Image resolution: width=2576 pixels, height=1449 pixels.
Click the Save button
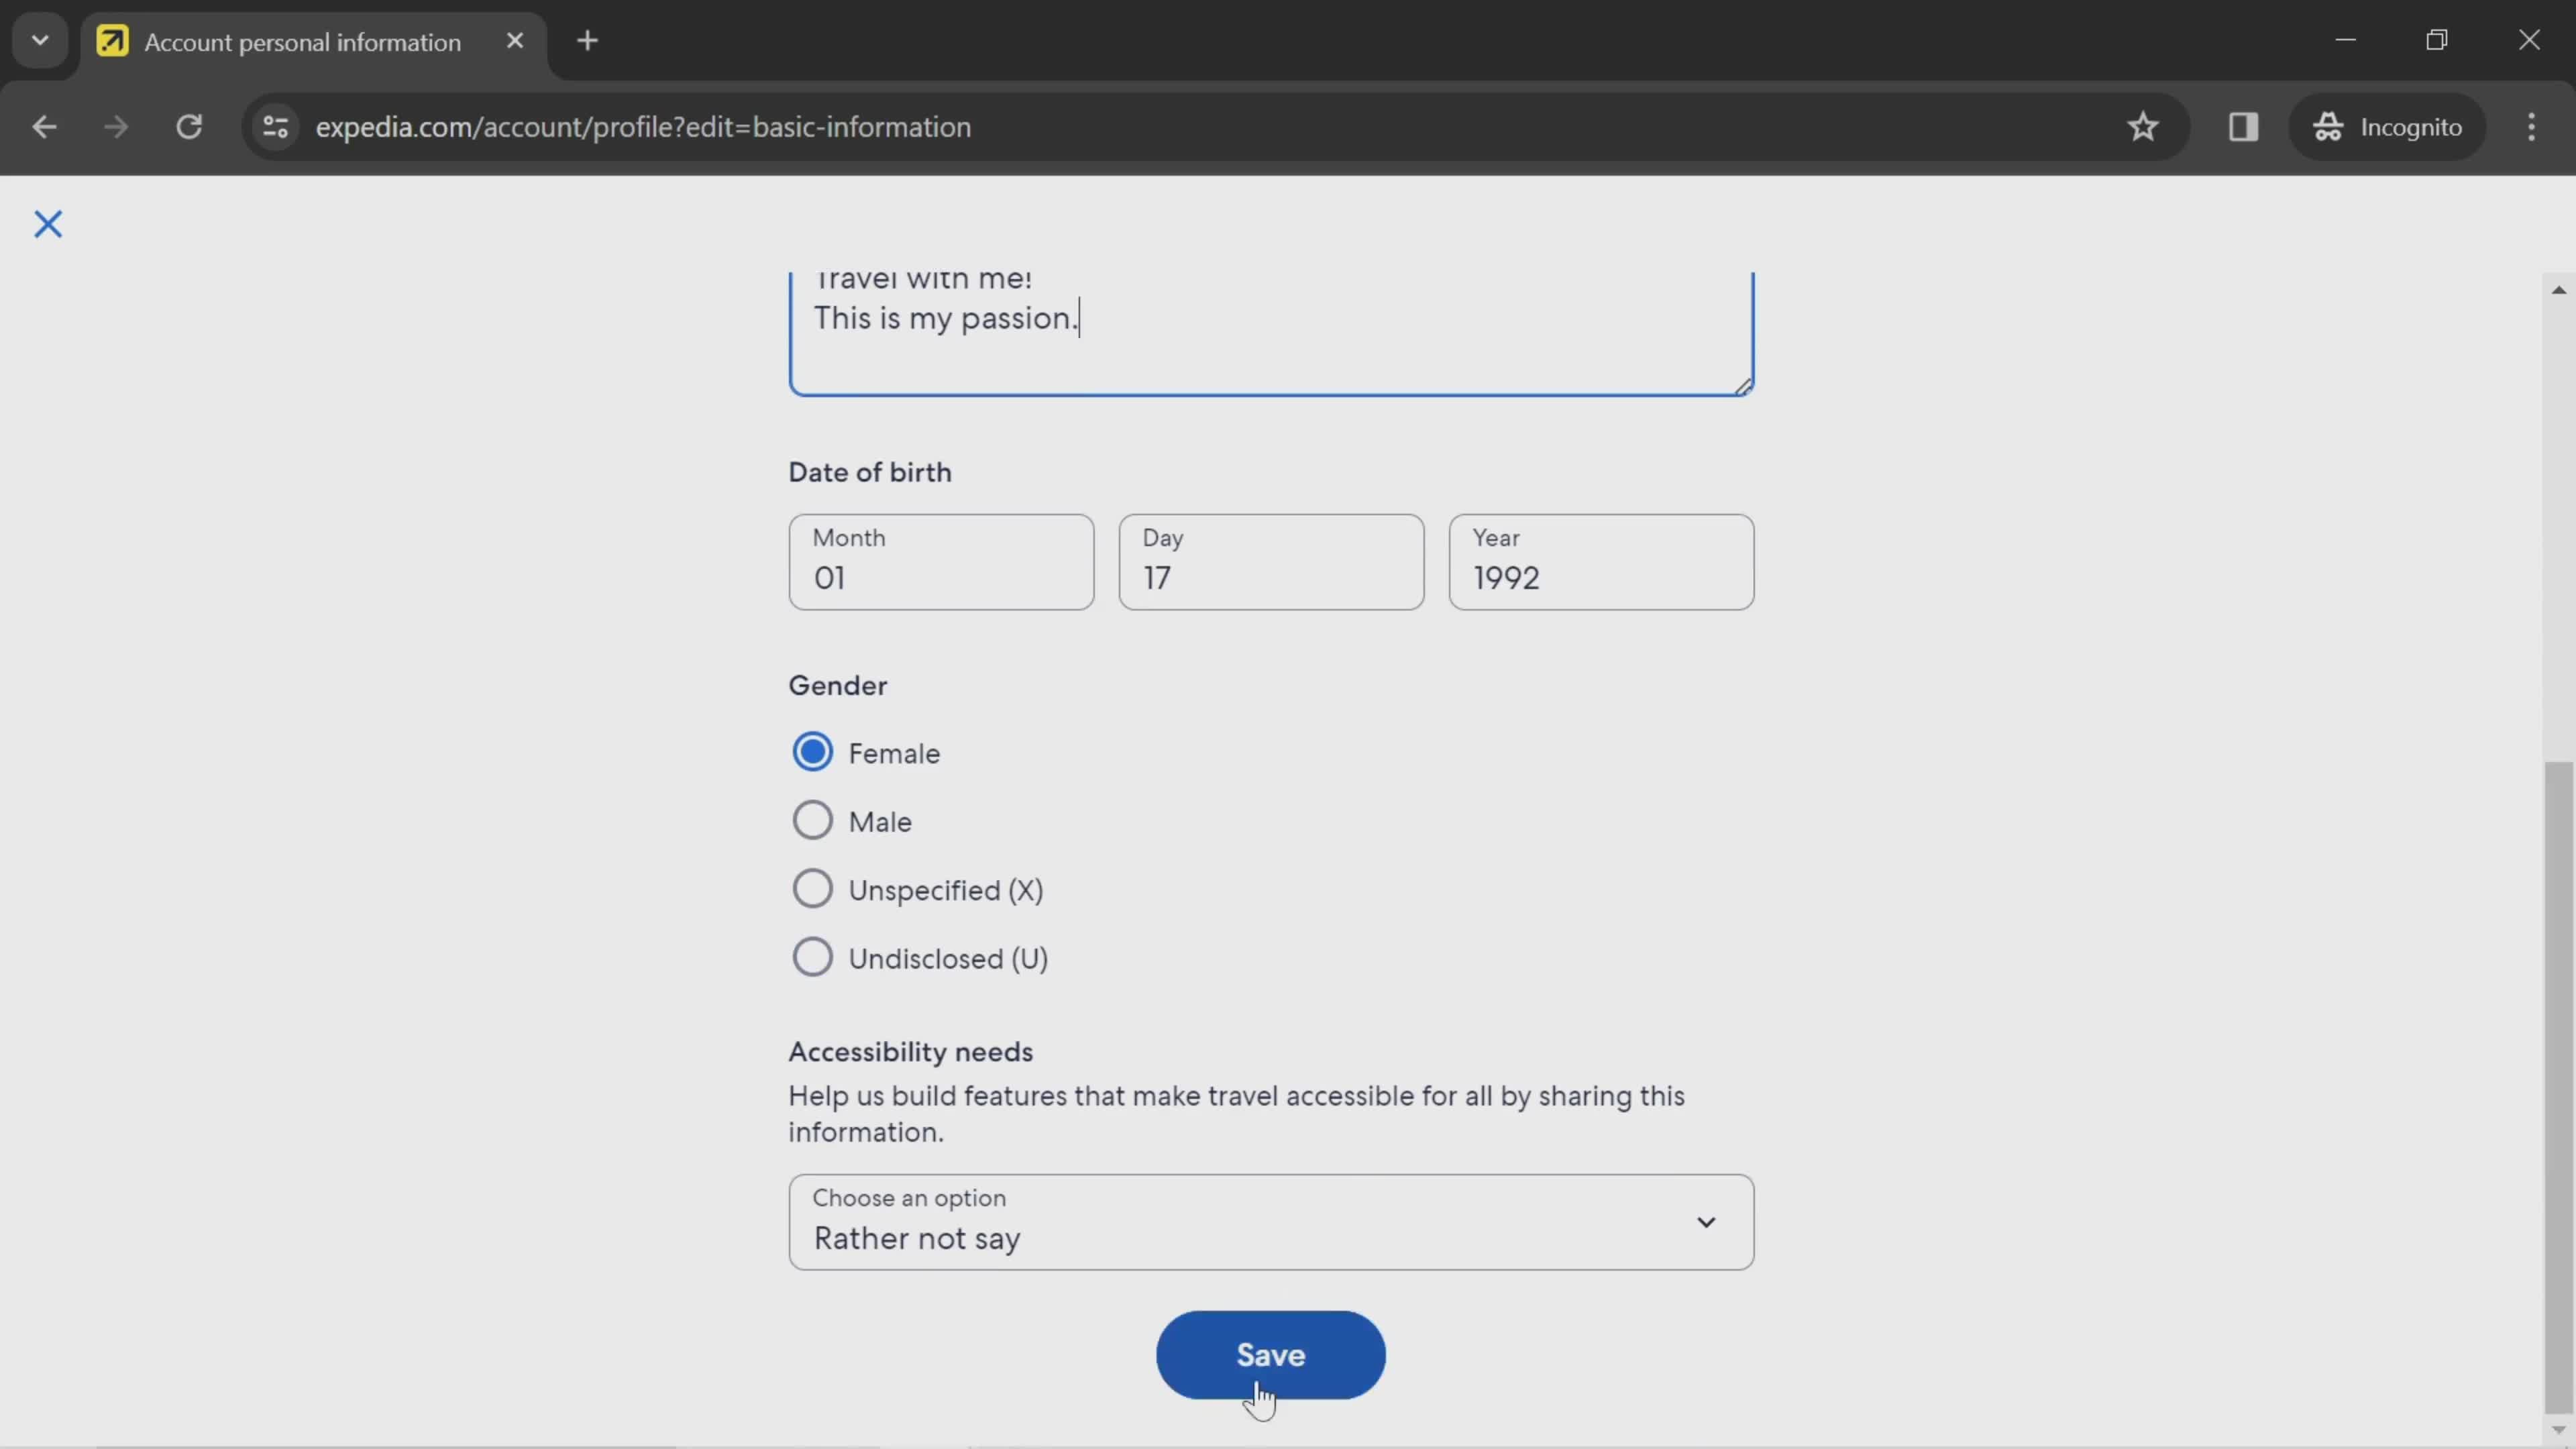coord(1271,1354)
